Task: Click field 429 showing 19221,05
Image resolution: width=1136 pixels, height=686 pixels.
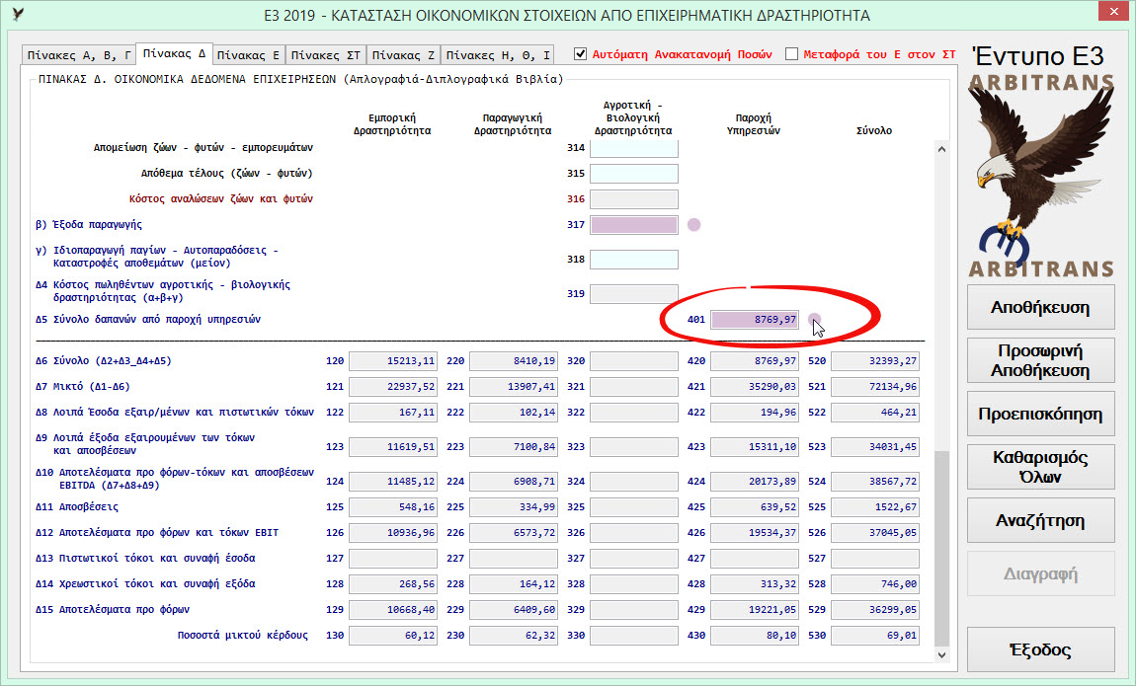Action: tap(755, 610)
